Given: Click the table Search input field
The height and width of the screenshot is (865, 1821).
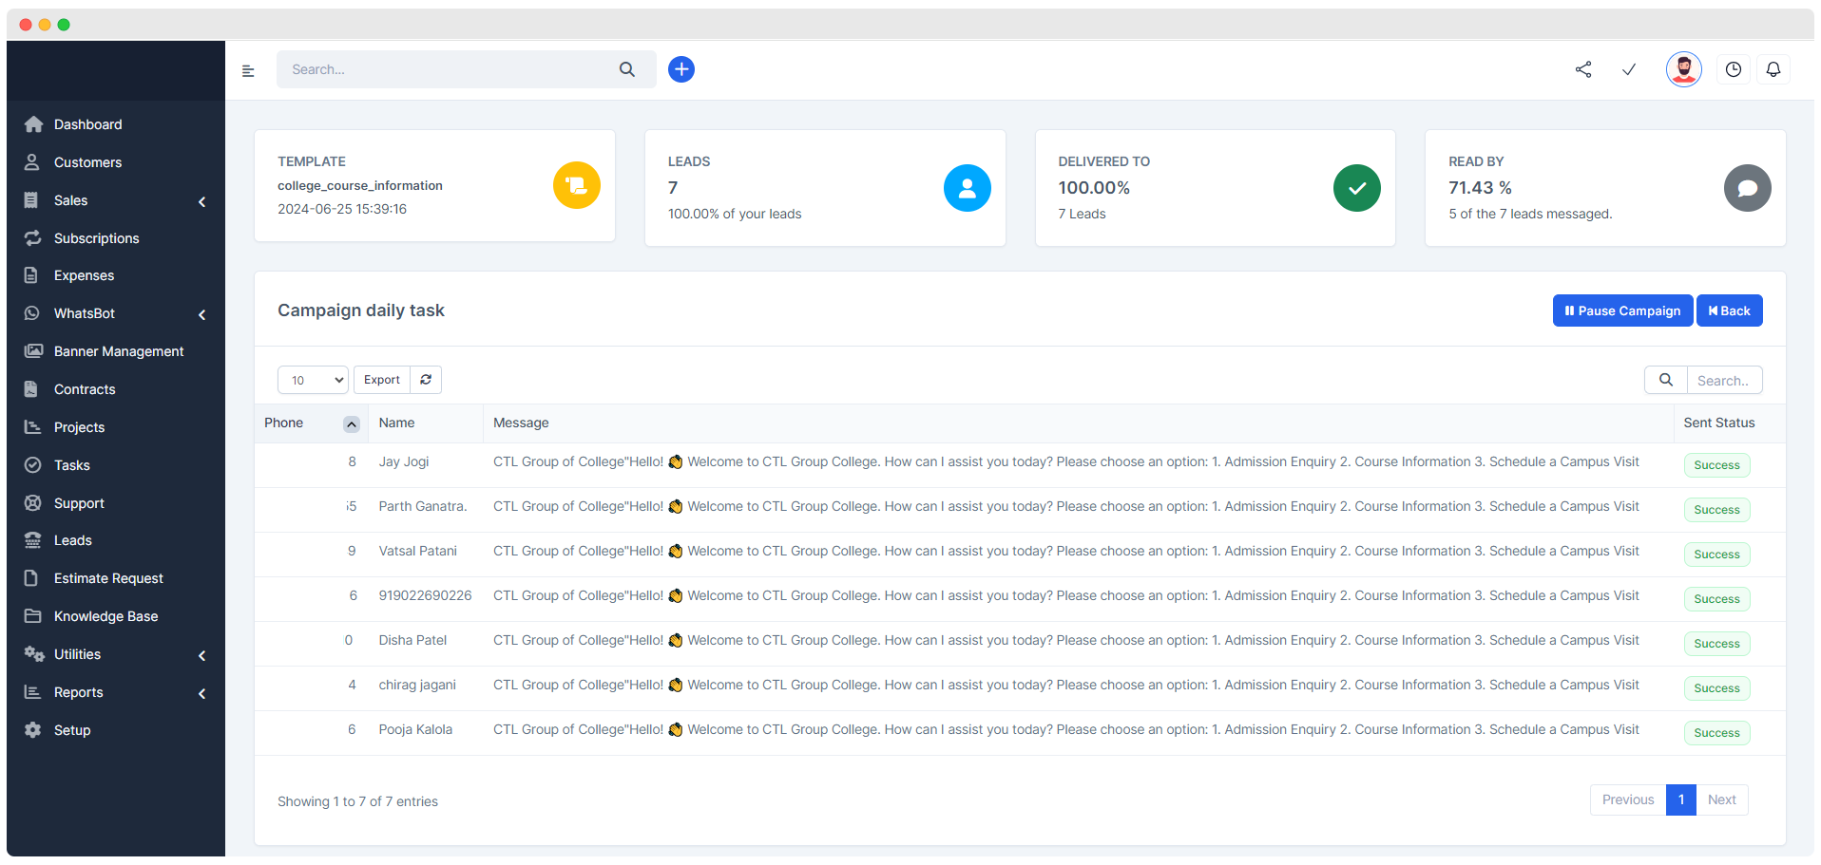Looking at the screenshot, I should tap(1723, 381).
